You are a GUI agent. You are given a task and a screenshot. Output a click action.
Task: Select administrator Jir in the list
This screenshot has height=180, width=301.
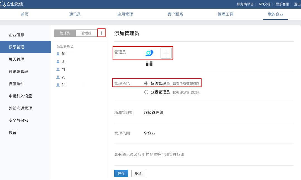(64, 61)
